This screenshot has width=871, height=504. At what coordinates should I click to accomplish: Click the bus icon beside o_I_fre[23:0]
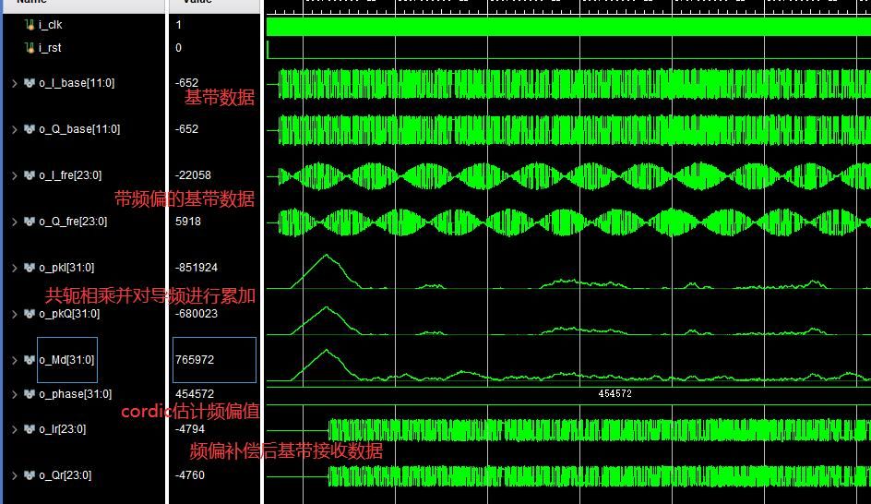[30, 175]
